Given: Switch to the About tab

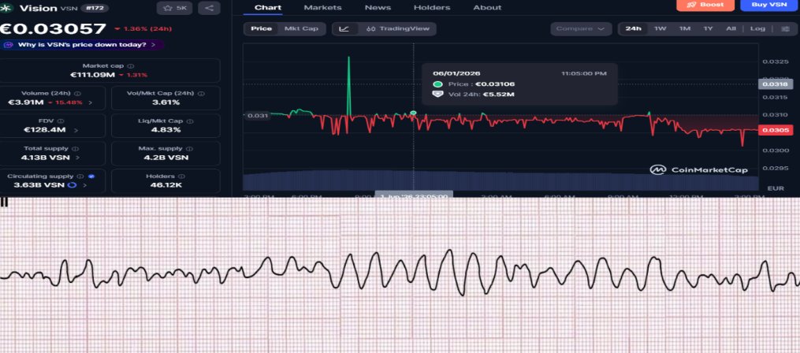Looking at the screenshot, I should pos(487,8).
